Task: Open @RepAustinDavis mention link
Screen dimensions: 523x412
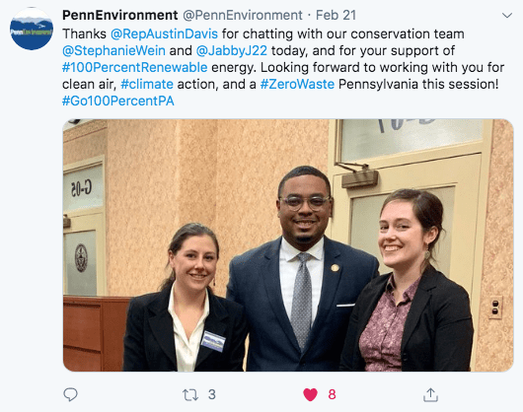Action: point(164,34)
